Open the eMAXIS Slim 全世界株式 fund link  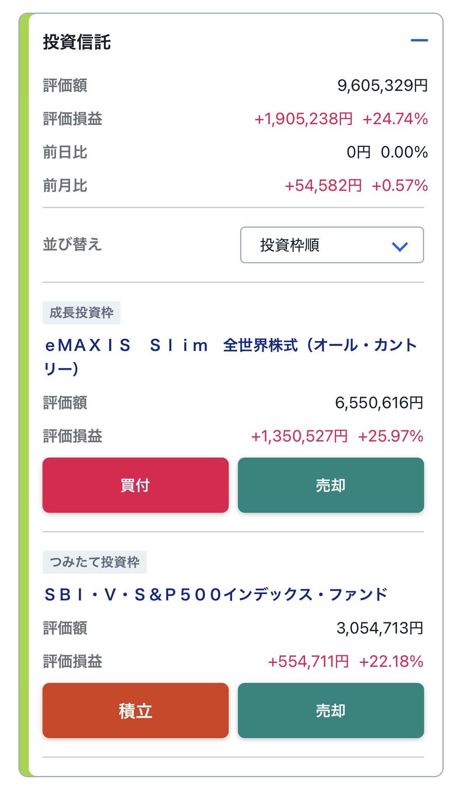click(x=231, y=356)
